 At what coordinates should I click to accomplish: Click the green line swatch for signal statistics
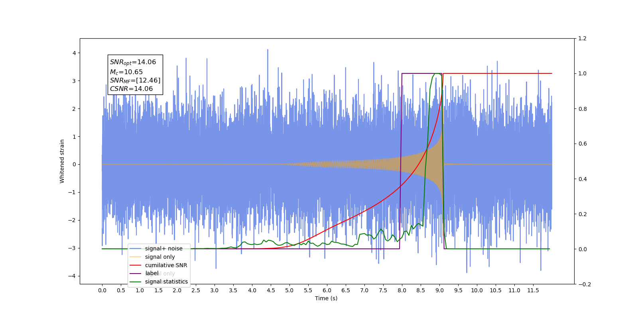click(x=136, y=282)
